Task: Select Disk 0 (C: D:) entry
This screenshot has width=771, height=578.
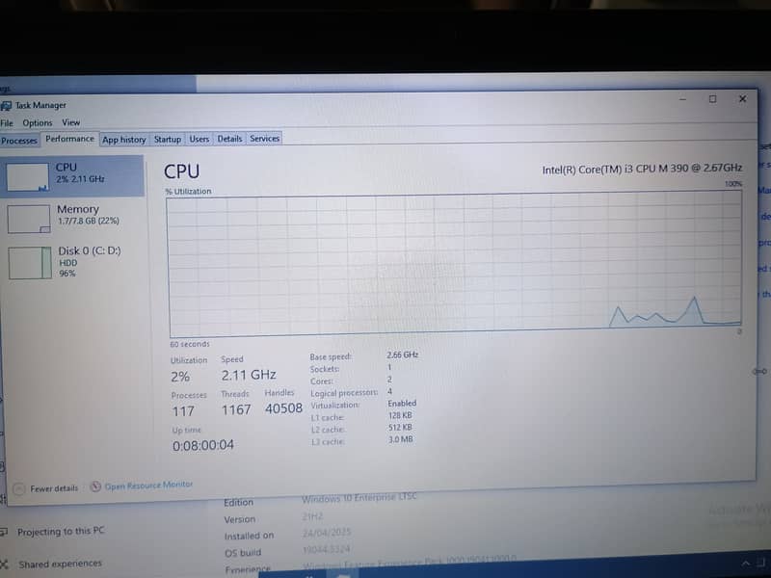Action: pyautogui.click(x=73, y=262)
